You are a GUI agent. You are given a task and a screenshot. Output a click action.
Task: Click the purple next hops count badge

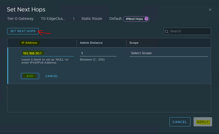(x=146, y=19)
